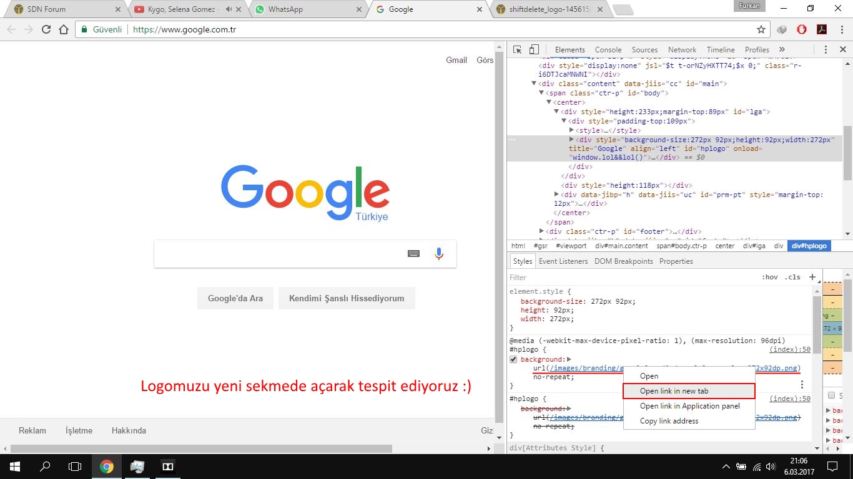853x479 pixels.
Task: Open DevTools customize three-dot menu
Action: pos(826,50)
